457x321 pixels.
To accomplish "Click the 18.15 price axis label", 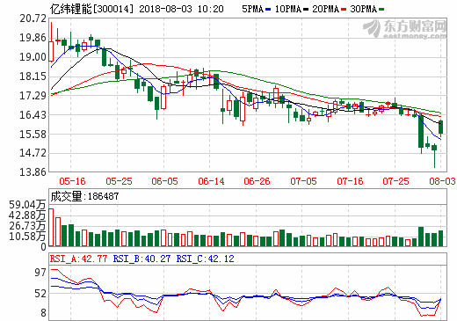I will click(x=33, y=77).
